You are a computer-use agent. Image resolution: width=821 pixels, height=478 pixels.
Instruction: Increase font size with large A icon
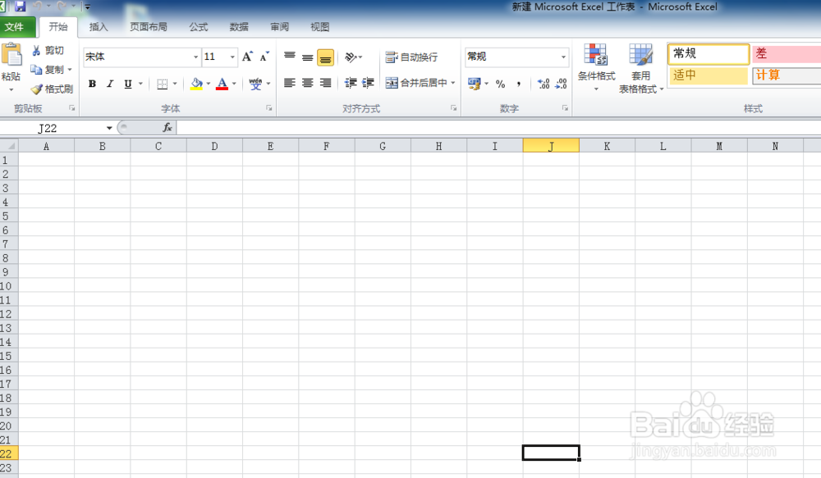coord(247,57)
